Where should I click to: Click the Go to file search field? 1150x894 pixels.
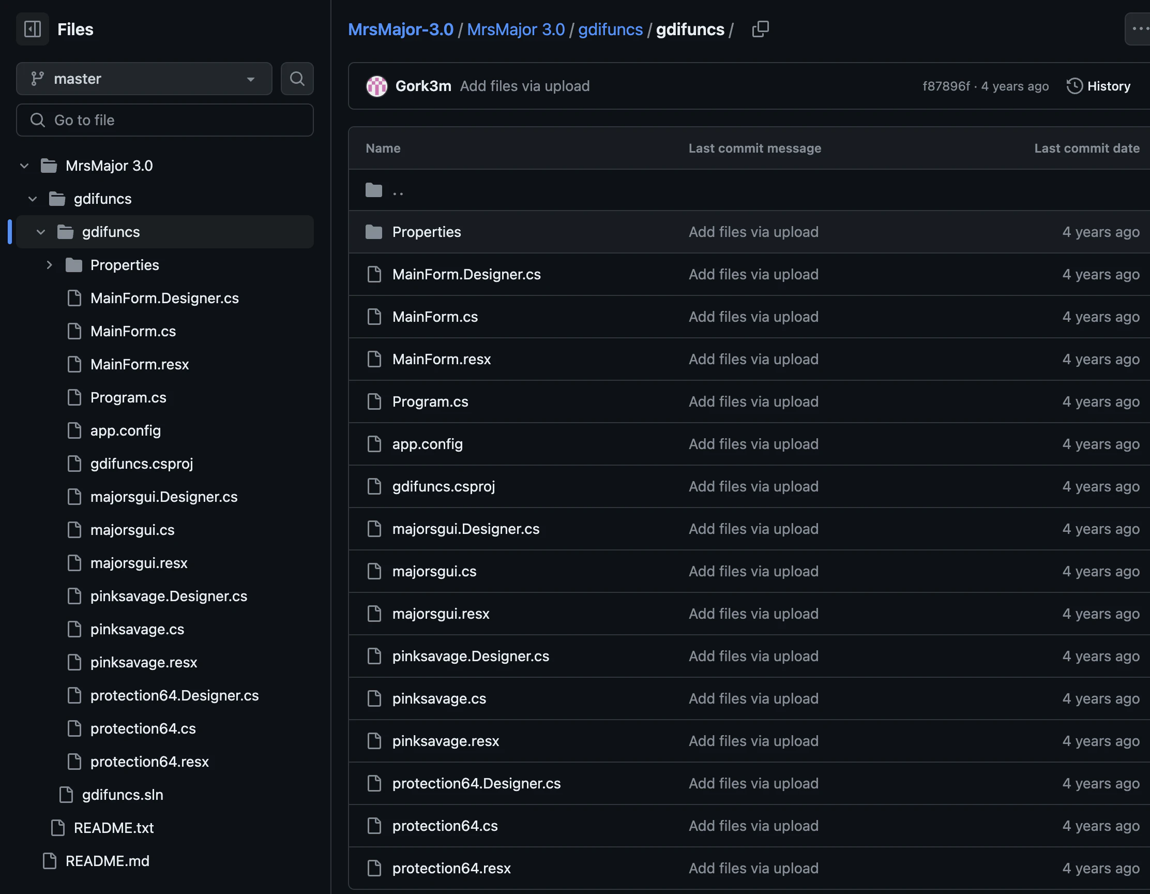(x=165, y=120)
